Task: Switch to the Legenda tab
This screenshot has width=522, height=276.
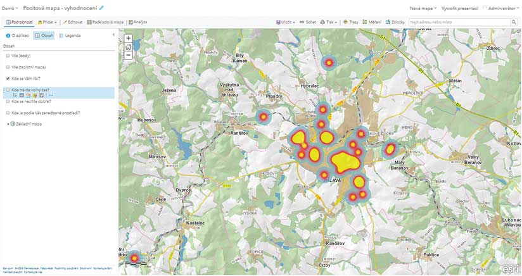Action: 70,35
